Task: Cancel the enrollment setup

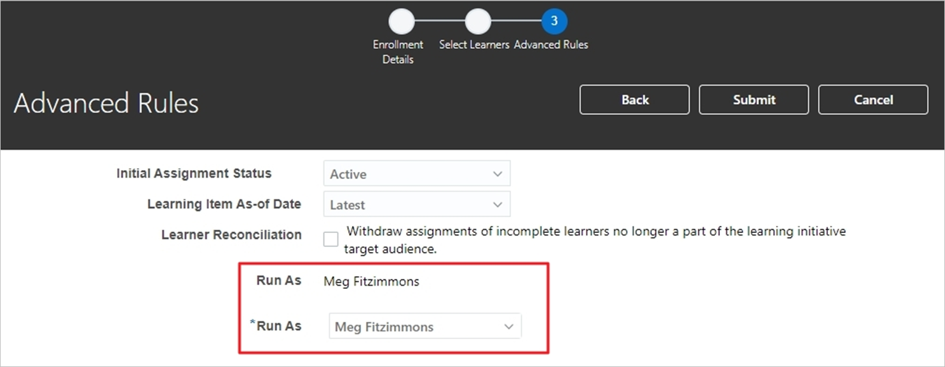Action: [873, 100]
